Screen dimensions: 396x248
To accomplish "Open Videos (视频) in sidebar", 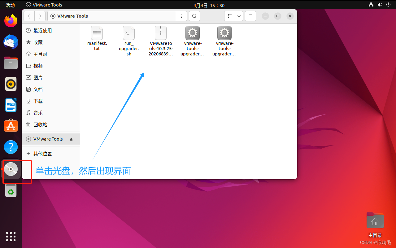I will tap(51, 66).
